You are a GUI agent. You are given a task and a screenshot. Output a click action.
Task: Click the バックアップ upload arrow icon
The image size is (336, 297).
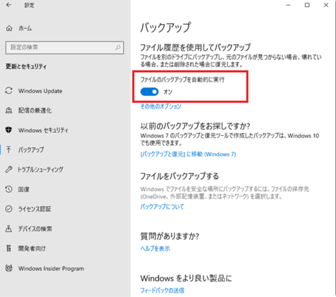pos(9,150)
